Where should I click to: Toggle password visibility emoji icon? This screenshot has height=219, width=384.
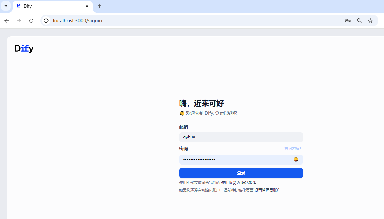296,159
